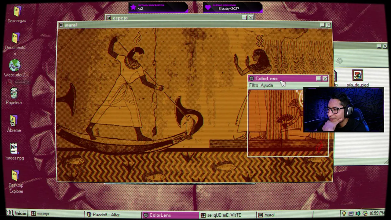Click the Inicio start button
Viewport: 391px width, 220px height.
[17, 213]
